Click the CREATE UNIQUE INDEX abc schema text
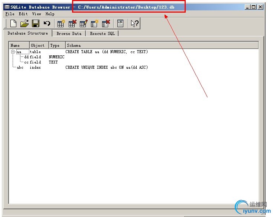Screen dimensions: 273x217 107,67
